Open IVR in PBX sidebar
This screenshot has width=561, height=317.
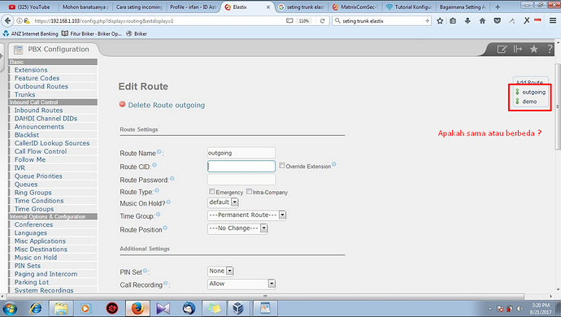click(x=20, y=167)
